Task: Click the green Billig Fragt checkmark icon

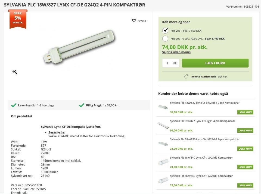Action: pyautogui.click(x=82, y=105)
